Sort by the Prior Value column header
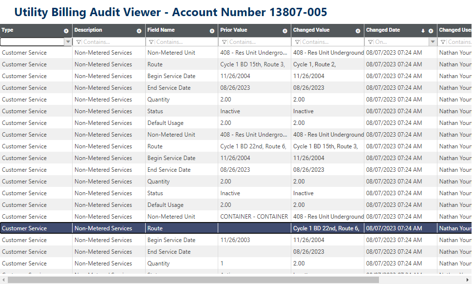The image size is (472, 284). click(x=234, y=30)
